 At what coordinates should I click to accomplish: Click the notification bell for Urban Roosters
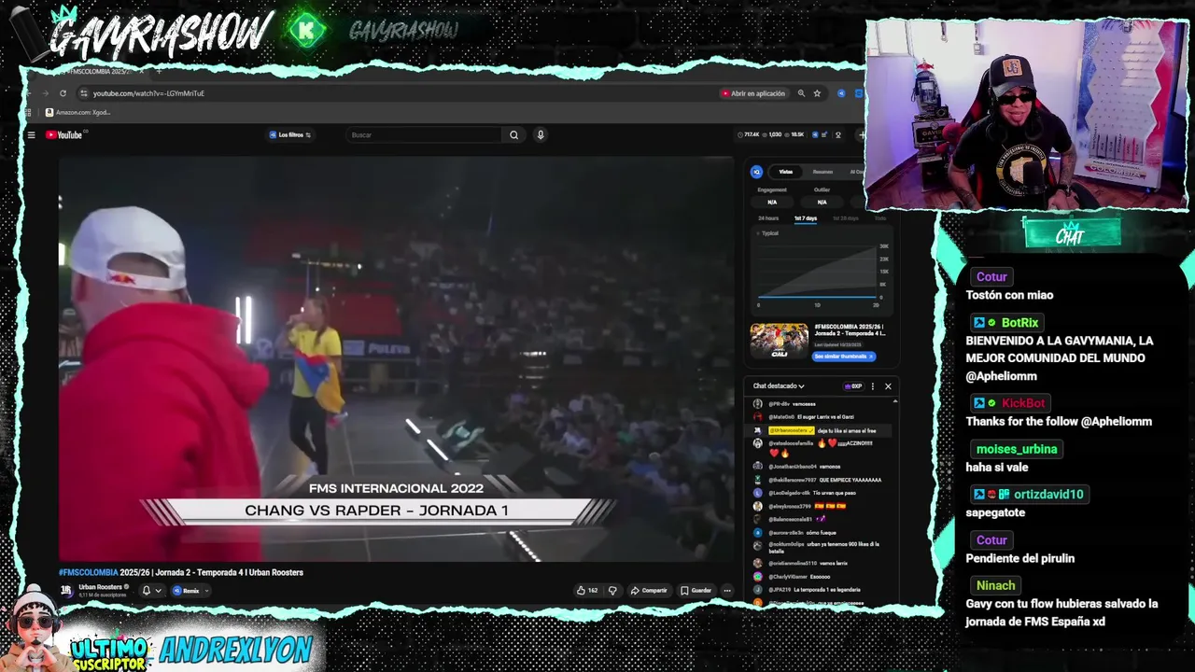[147, 590]
